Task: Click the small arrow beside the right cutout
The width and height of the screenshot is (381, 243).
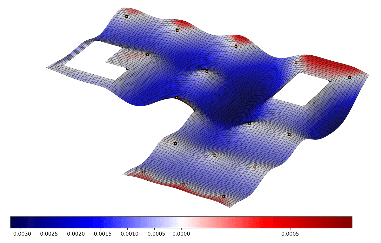Action: pos(329,81)
